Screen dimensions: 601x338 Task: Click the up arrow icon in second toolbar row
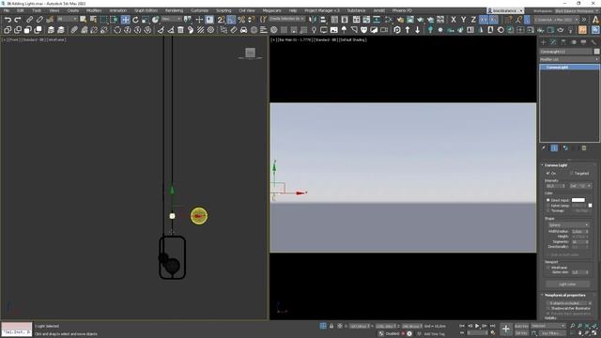[x=408, y=30]
